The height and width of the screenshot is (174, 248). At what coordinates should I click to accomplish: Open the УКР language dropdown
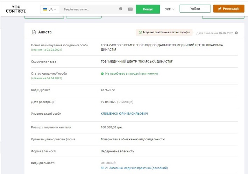point(170,9)
